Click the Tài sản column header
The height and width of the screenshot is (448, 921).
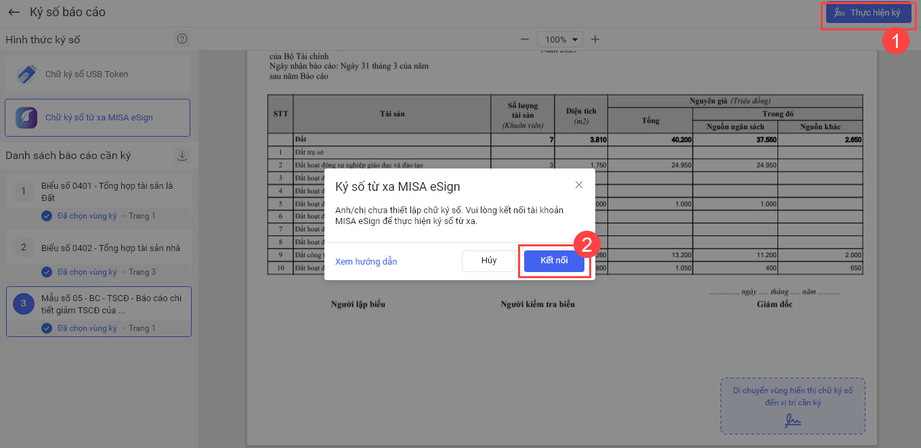[392, 114]
